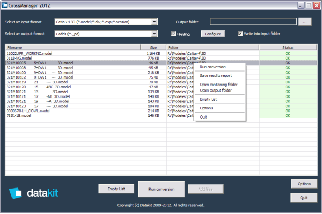
Task: Choose Run conversion from context menu
Action: tap(213, 67)
